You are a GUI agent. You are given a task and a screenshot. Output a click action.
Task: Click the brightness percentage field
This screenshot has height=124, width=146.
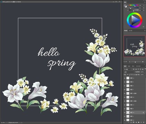pos(141,10)
